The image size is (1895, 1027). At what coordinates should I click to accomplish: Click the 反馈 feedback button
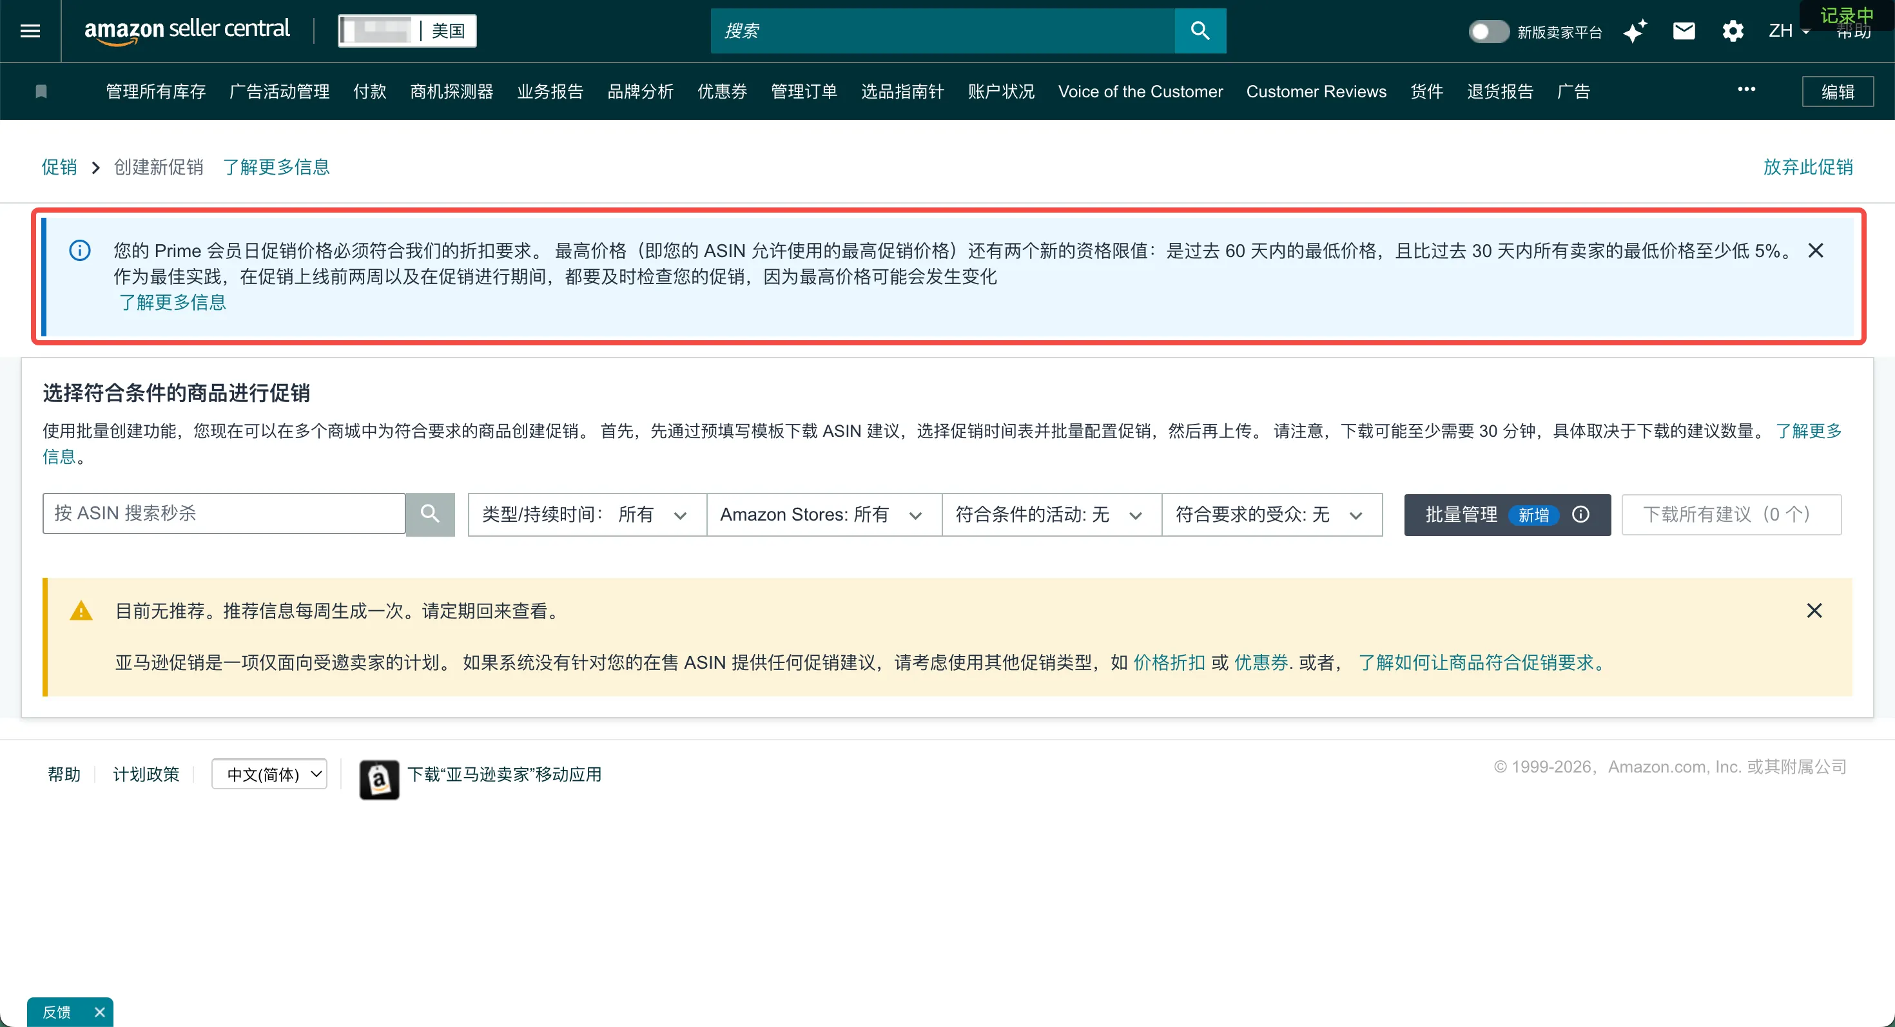pos(57,1012)
